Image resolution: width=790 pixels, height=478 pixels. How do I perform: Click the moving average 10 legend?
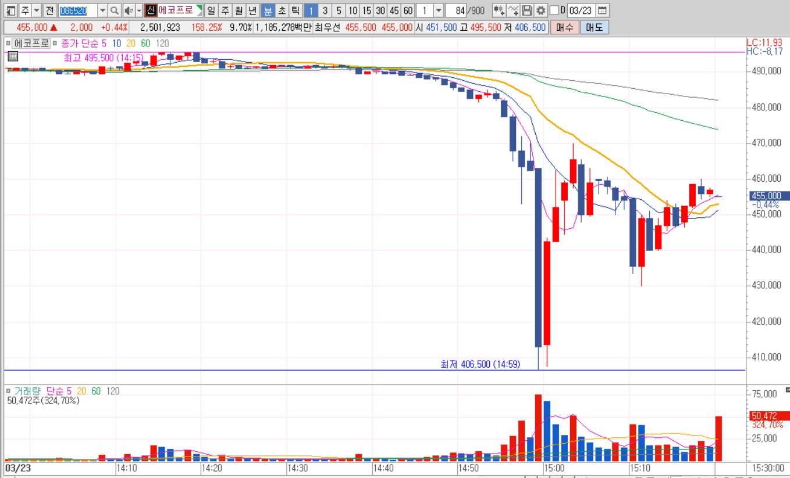(x=116, y=43)
